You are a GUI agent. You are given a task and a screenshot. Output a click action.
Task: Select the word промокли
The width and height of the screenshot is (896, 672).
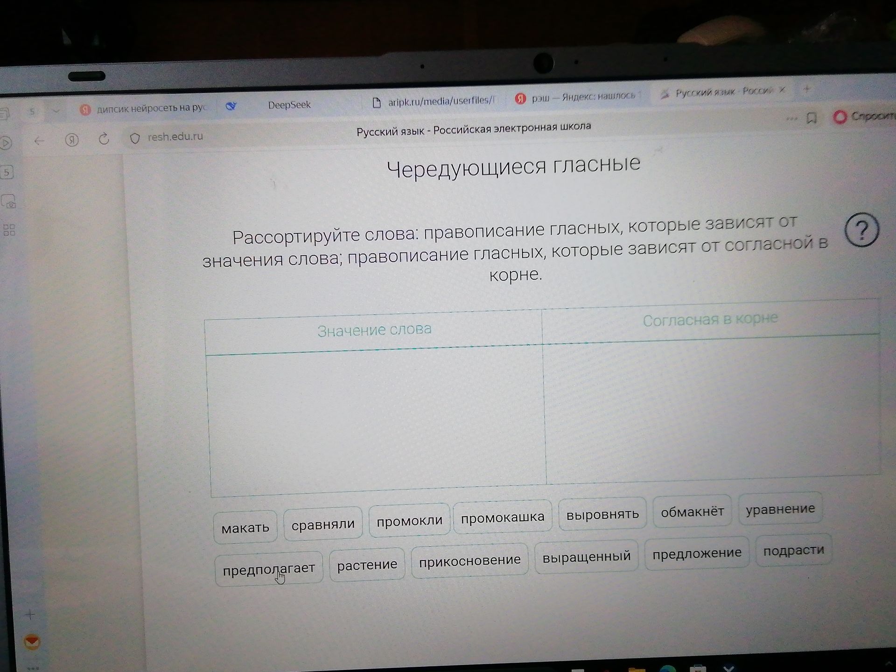(409, 520)
